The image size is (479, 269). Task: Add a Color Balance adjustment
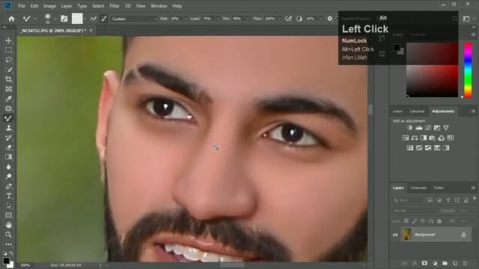(x=414, y=137)
